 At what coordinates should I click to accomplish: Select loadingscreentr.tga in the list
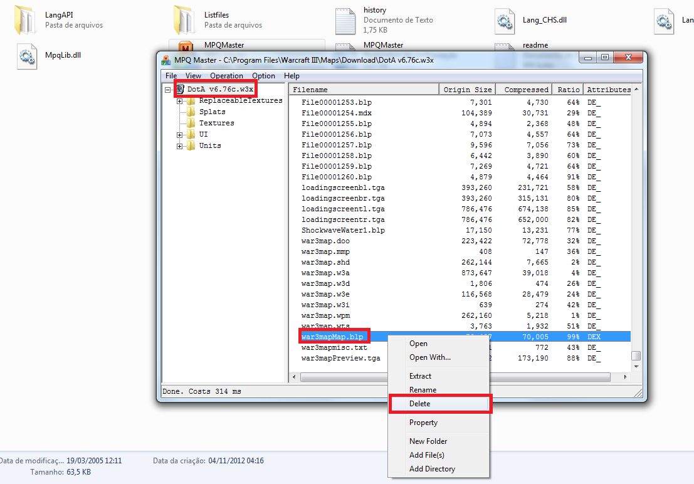[x=343, y=219]
